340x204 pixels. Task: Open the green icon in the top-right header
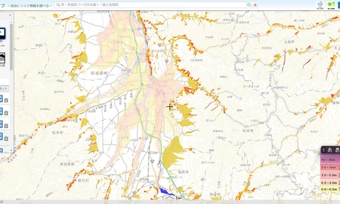pos(331,4)
